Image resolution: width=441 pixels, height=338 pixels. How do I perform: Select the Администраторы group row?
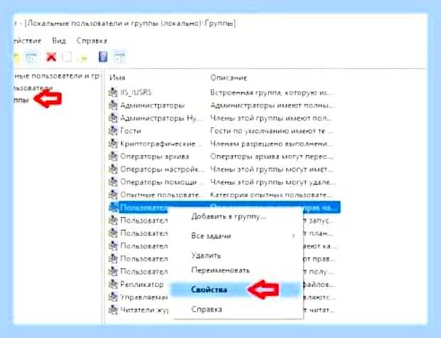[152, 105]
